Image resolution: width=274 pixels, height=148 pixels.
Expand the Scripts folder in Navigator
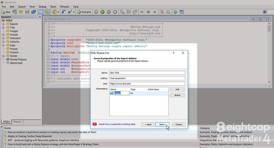pos(3,56)
